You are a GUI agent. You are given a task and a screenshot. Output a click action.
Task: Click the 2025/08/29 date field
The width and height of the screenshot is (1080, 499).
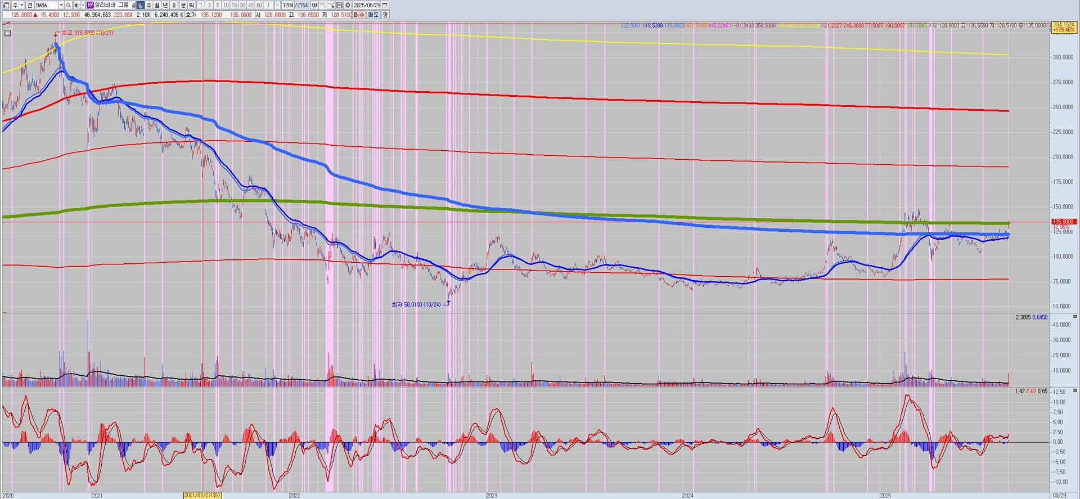[367, 5]
